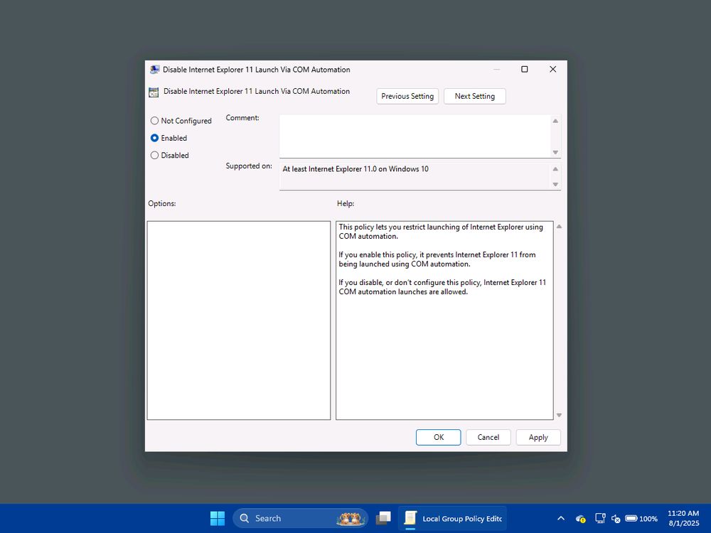The image size is (711, 533).
Task: Click the Help text 'This policy lets you restrict launching'
Action: click(441, 232)
